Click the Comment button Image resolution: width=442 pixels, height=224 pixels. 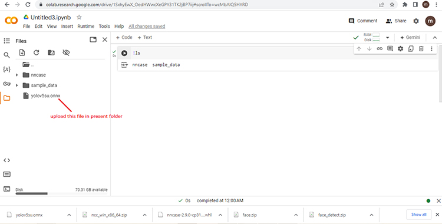pos(363,21)
